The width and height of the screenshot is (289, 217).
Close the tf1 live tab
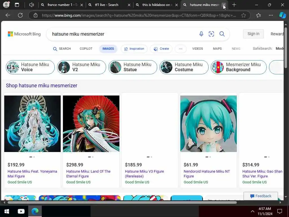(x=129, y=5)
